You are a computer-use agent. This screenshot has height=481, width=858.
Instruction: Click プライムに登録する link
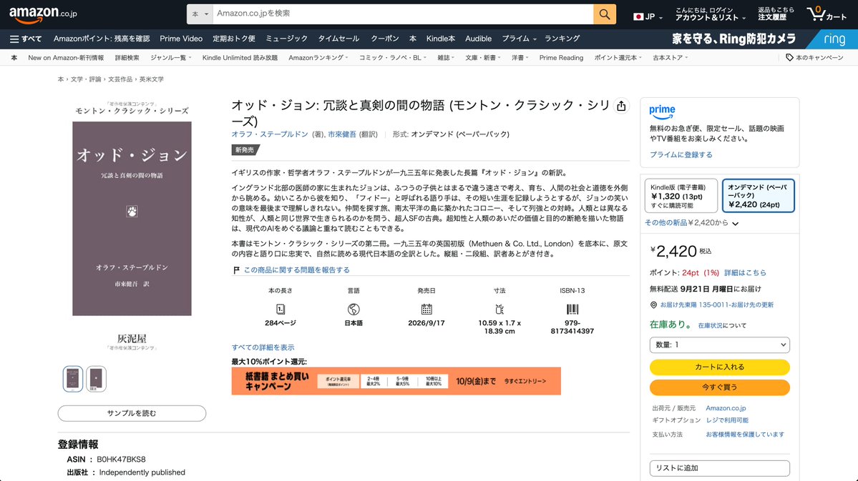[x=681, y=154]
